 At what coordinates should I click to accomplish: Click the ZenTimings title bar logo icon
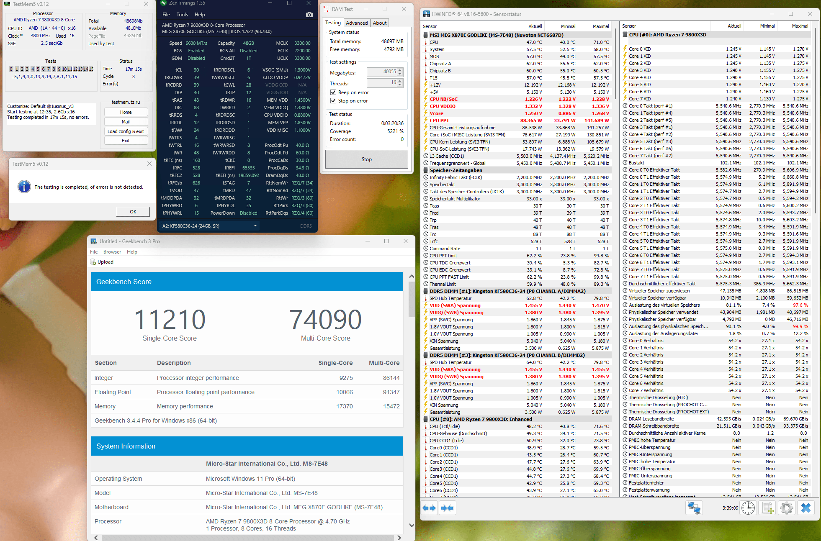tap(164, 3)
